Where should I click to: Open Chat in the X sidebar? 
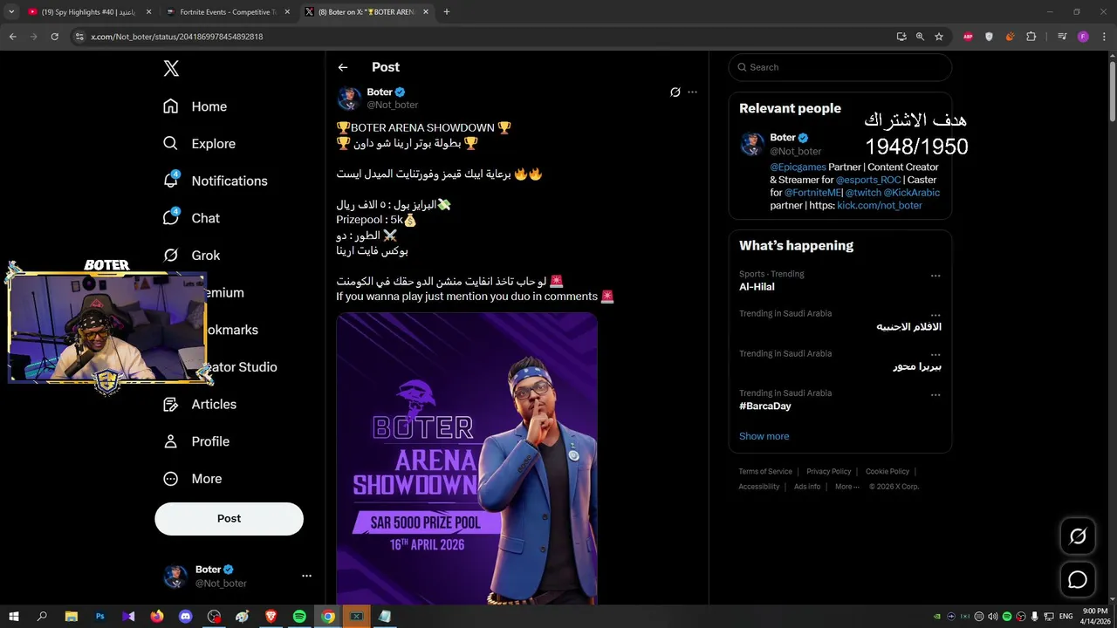(x=191, y=218)
